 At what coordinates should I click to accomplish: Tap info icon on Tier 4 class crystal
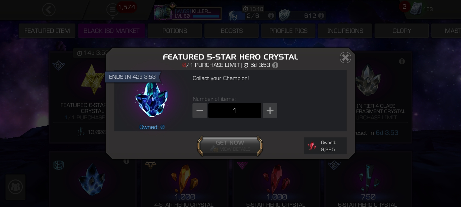tap(402, 61)
